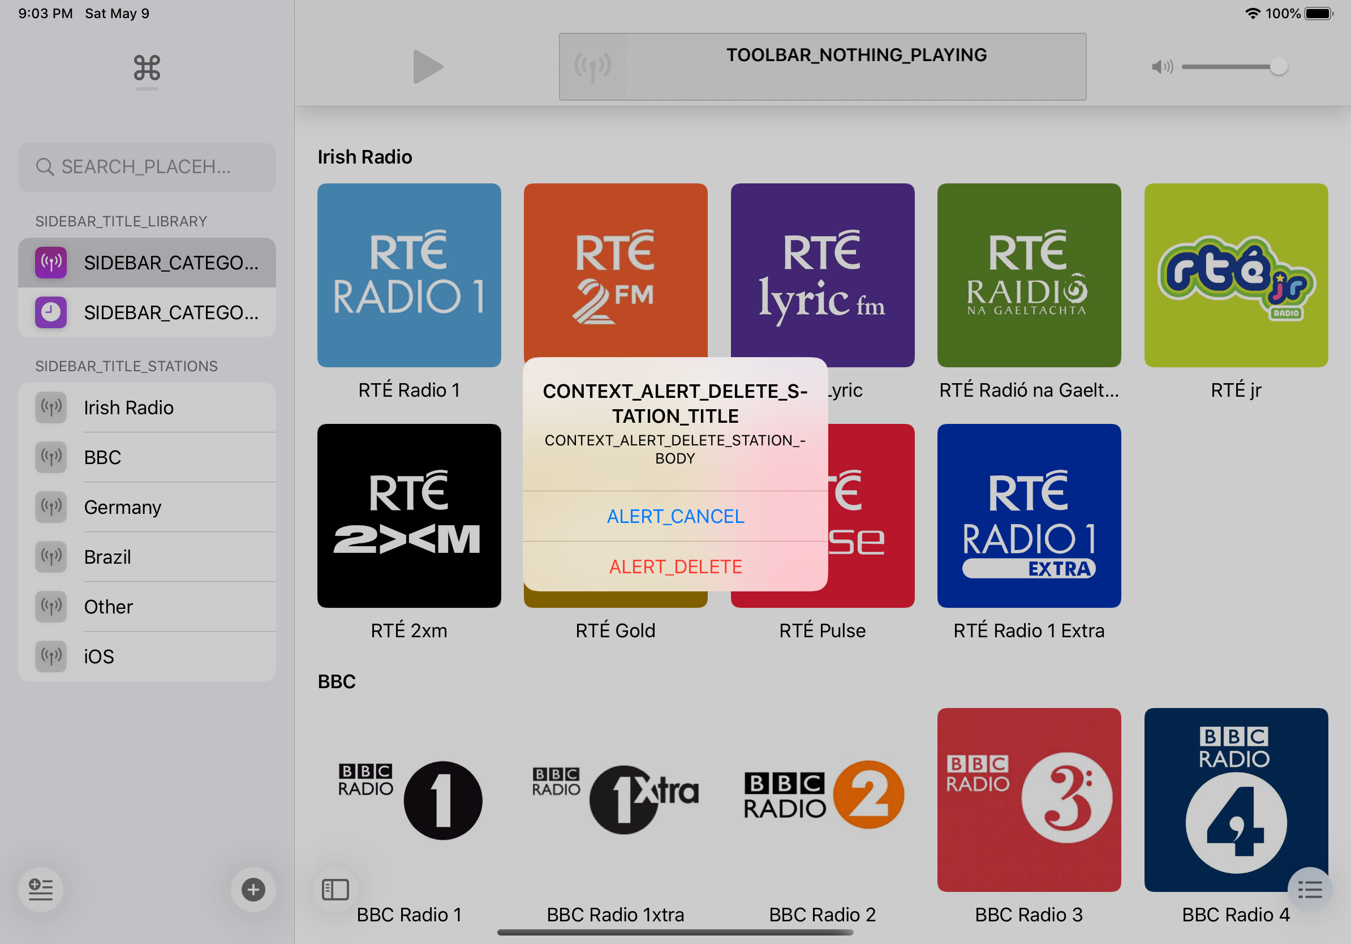The width and height of the screenshot is (1351, 944).
Task: Open the Irish Radio station list
Action: click(x=147, y=407)
